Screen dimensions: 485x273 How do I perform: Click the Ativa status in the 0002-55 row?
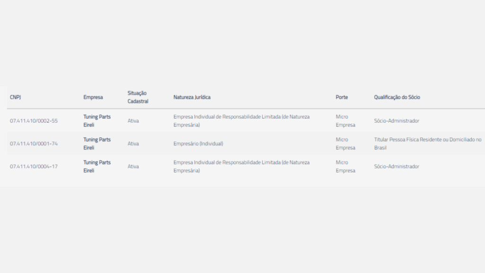tap(133, 121)
